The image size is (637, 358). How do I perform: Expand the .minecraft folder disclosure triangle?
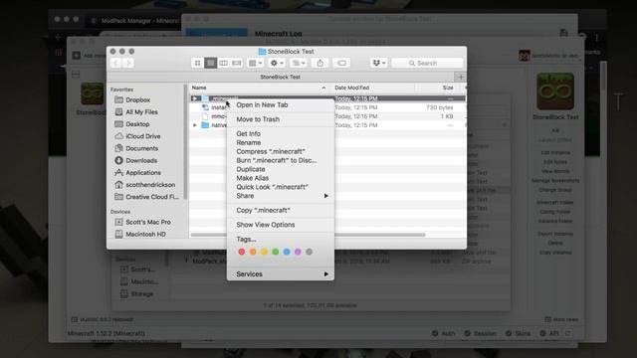click(195, 98)
